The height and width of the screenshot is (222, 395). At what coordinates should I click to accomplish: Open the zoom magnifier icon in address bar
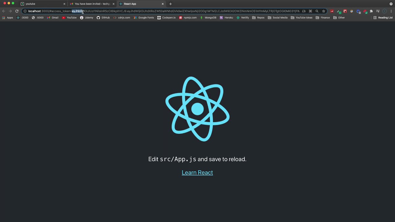tap(317, 11)
